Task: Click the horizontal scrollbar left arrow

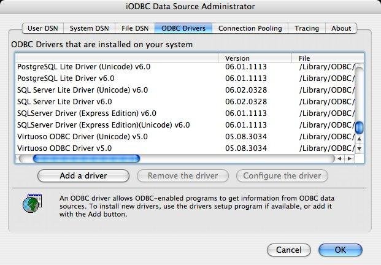Action: [x=341, y=158]
